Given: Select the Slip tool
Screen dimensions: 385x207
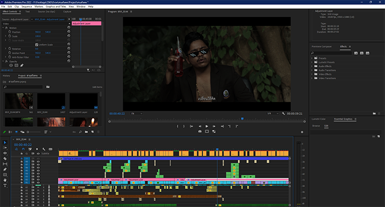Looking at the screenshot, I should click(x=5, y=164).
